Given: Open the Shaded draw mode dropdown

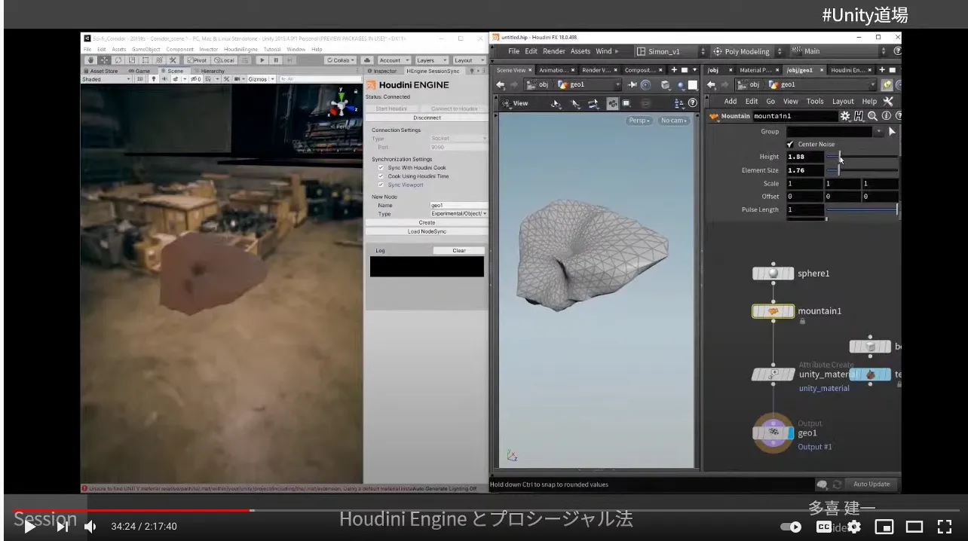Looking at the screenshot, I should [106, 79].
